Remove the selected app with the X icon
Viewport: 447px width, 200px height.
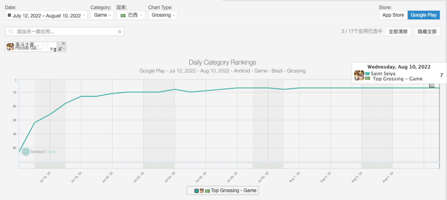pos(63,43)
